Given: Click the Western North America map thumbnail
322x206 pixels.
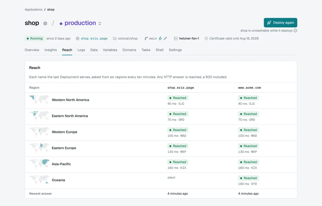Looking at the screenshot, I should point(39,100).
